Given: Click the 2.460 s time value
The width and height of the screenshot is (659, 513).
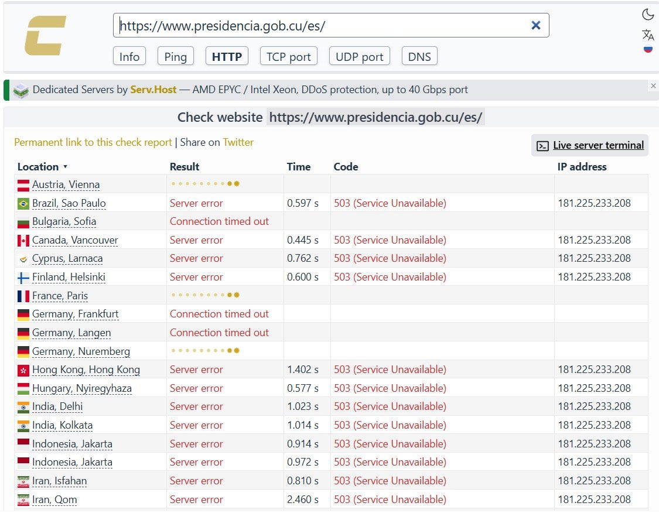Looking at the screenshot, I should point(303,500).
